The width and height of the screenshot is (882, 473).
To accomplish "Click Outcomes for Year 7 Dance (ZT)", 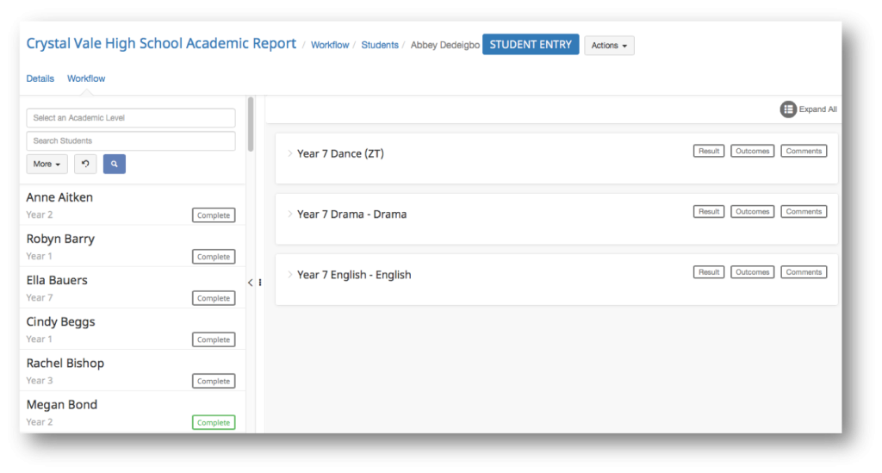I will click(752, 151).
